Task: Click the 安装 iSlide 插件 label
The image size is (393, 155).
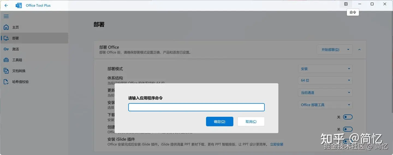Action: (121, 139)
